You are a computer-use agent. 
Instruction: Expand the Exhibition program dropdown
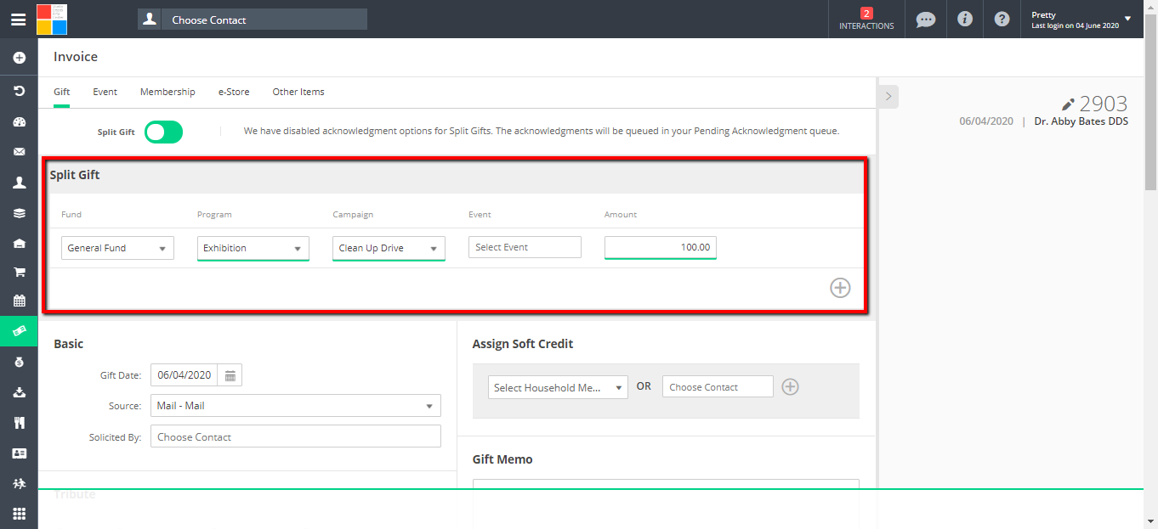pyautogui.click(x=253, y=248)
